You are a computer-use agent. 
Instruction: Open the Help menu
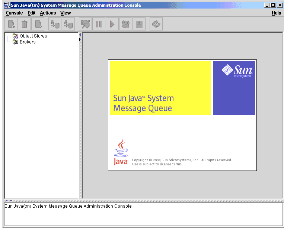click(277, 13)
